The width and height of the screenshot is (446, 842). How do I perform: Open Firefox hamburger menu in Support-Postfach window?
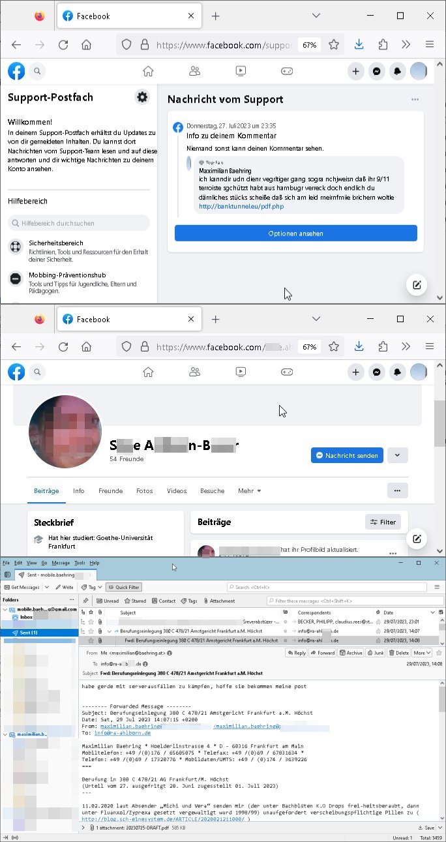[430, 45]
